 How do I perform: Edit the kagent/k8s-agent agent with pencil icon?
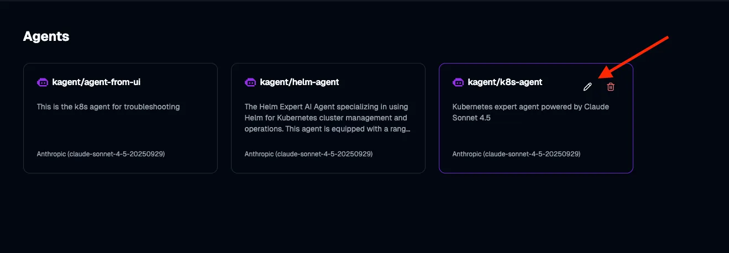coord(588,87)
